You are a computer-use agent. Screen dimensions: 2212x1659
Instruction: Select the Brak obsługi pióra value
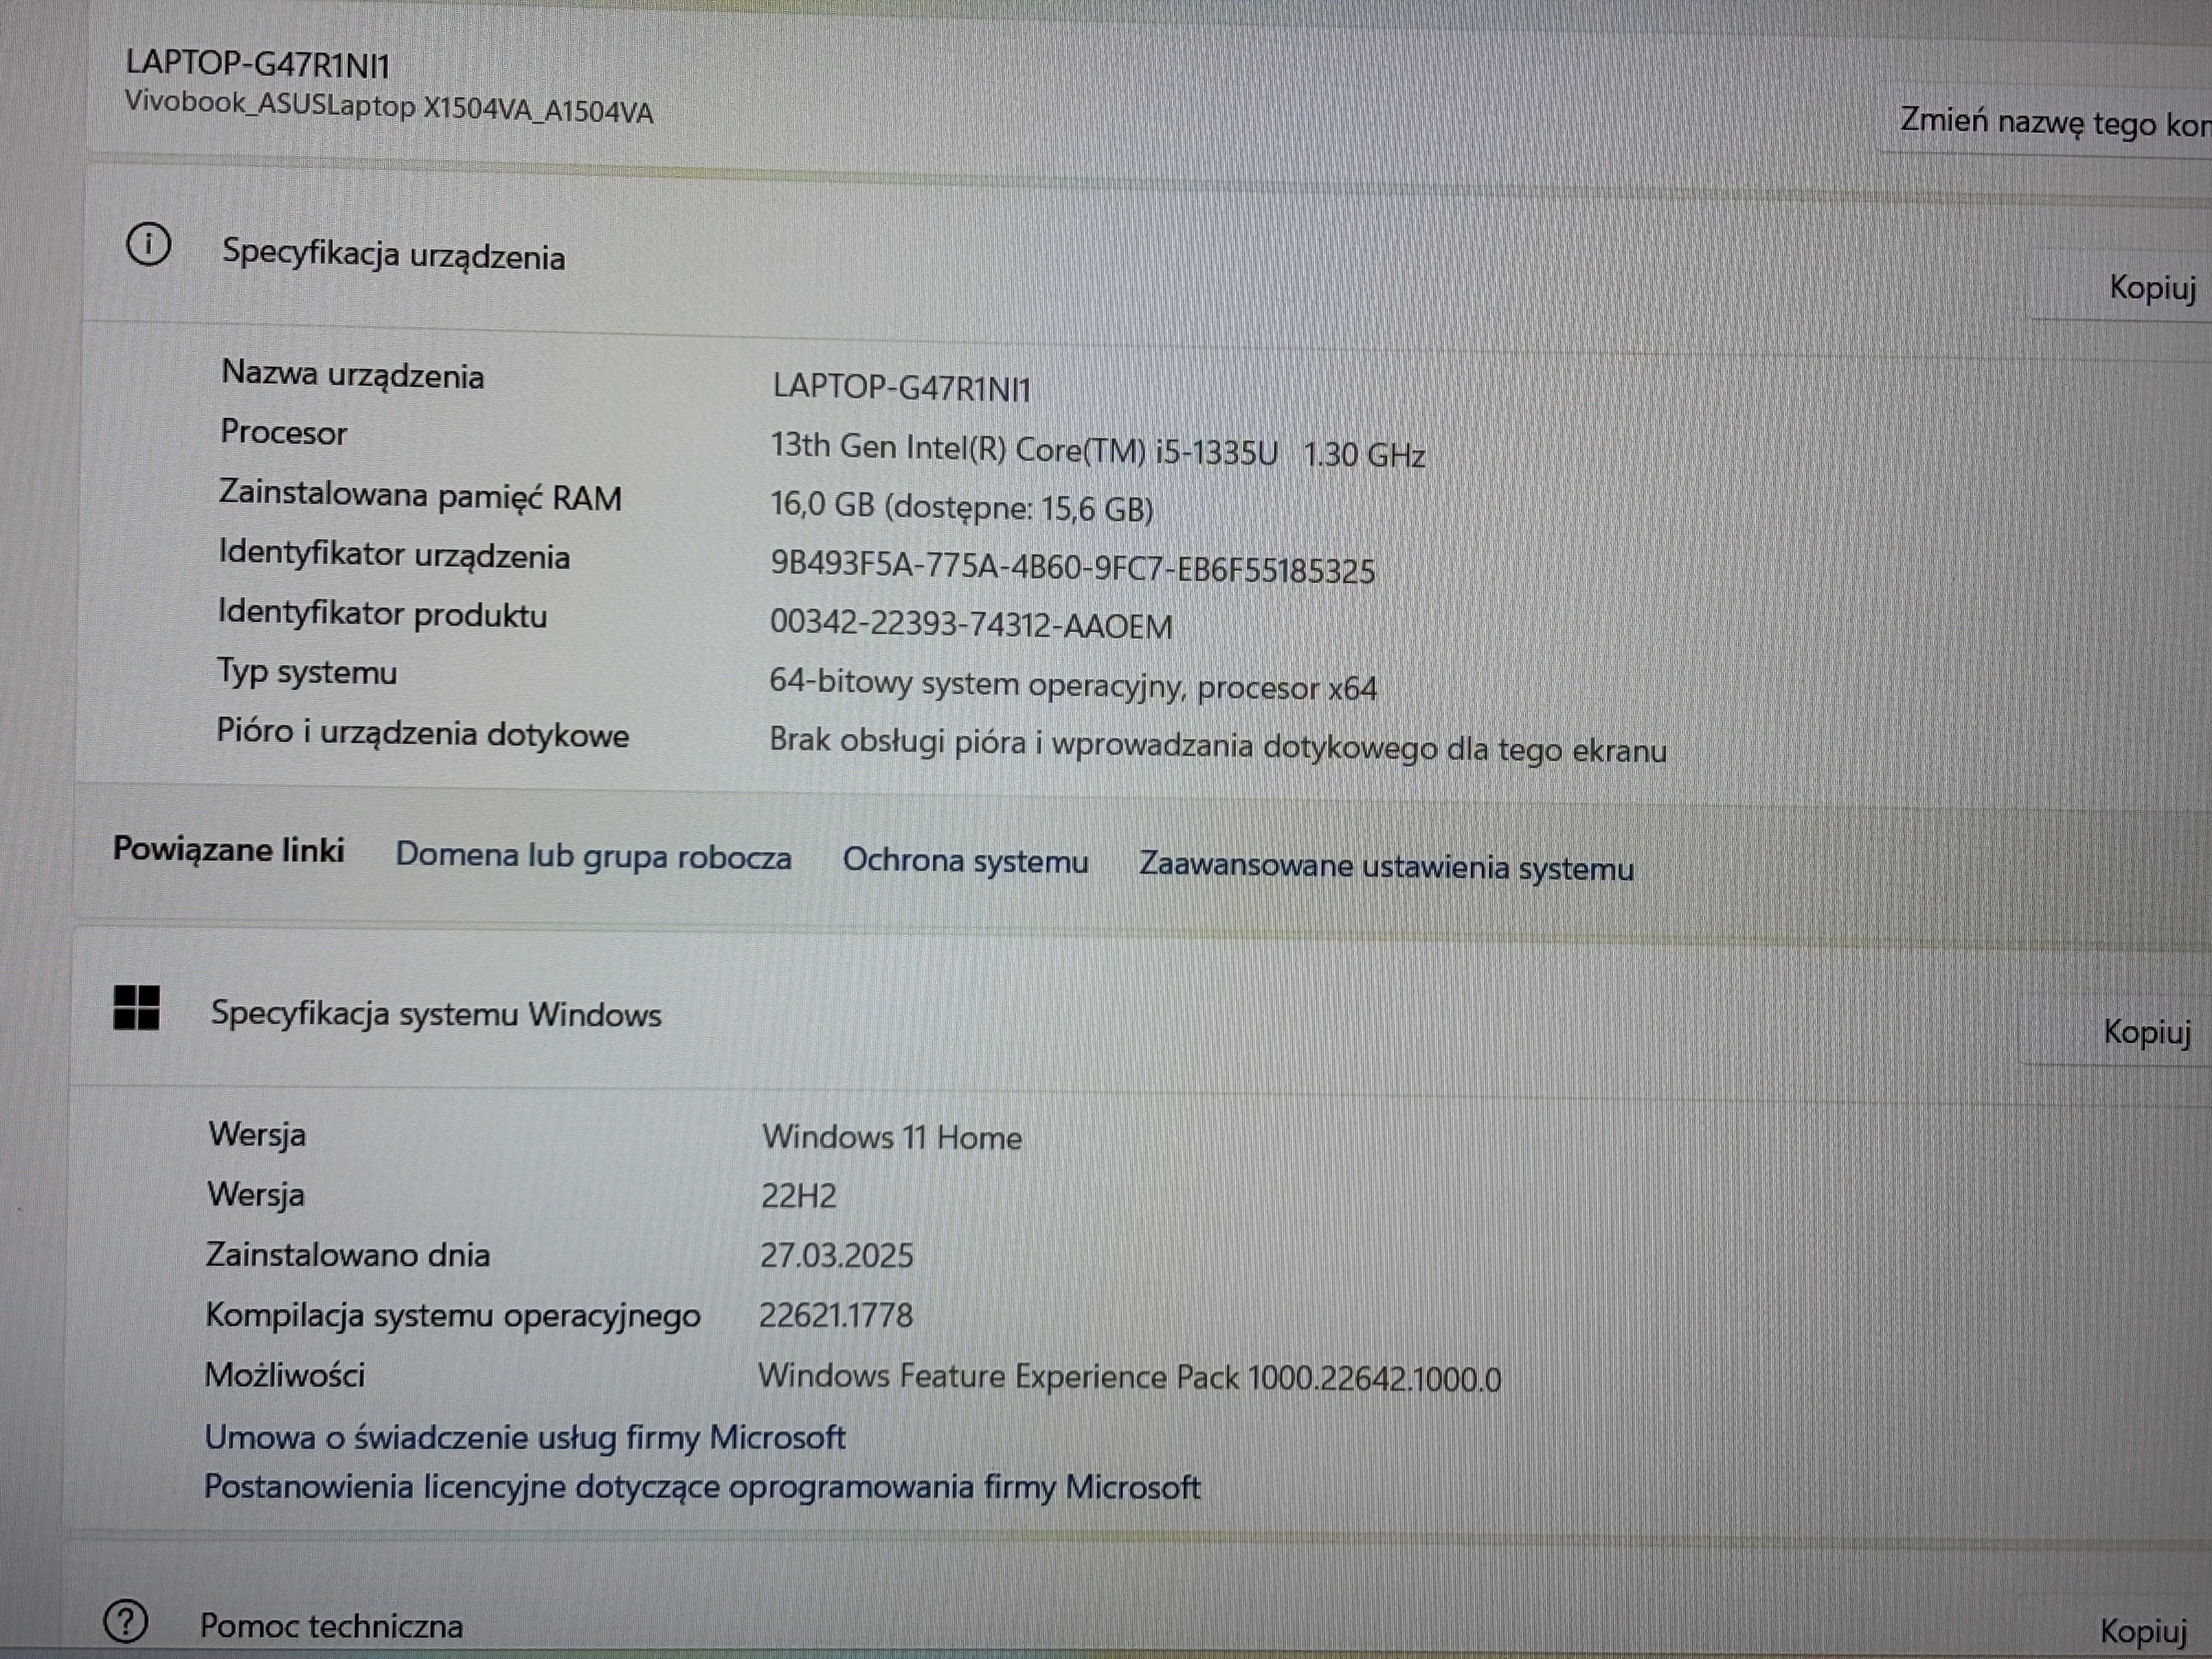point(1217,746)
